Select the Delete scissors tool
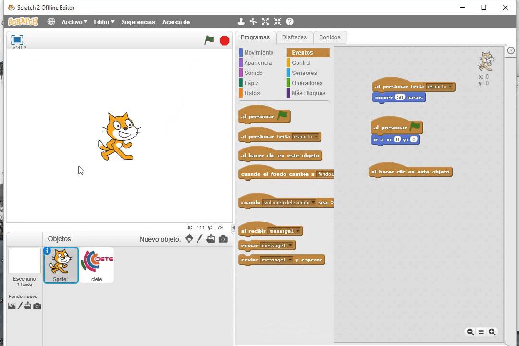Viewport: 519px width, 346px height. [253, 22]
